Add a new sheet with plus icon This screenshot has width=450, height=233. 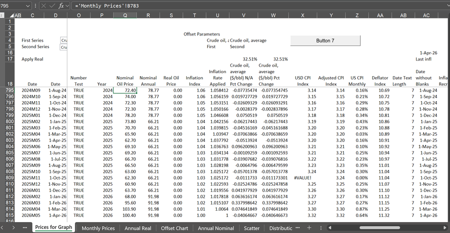[309, 228]
